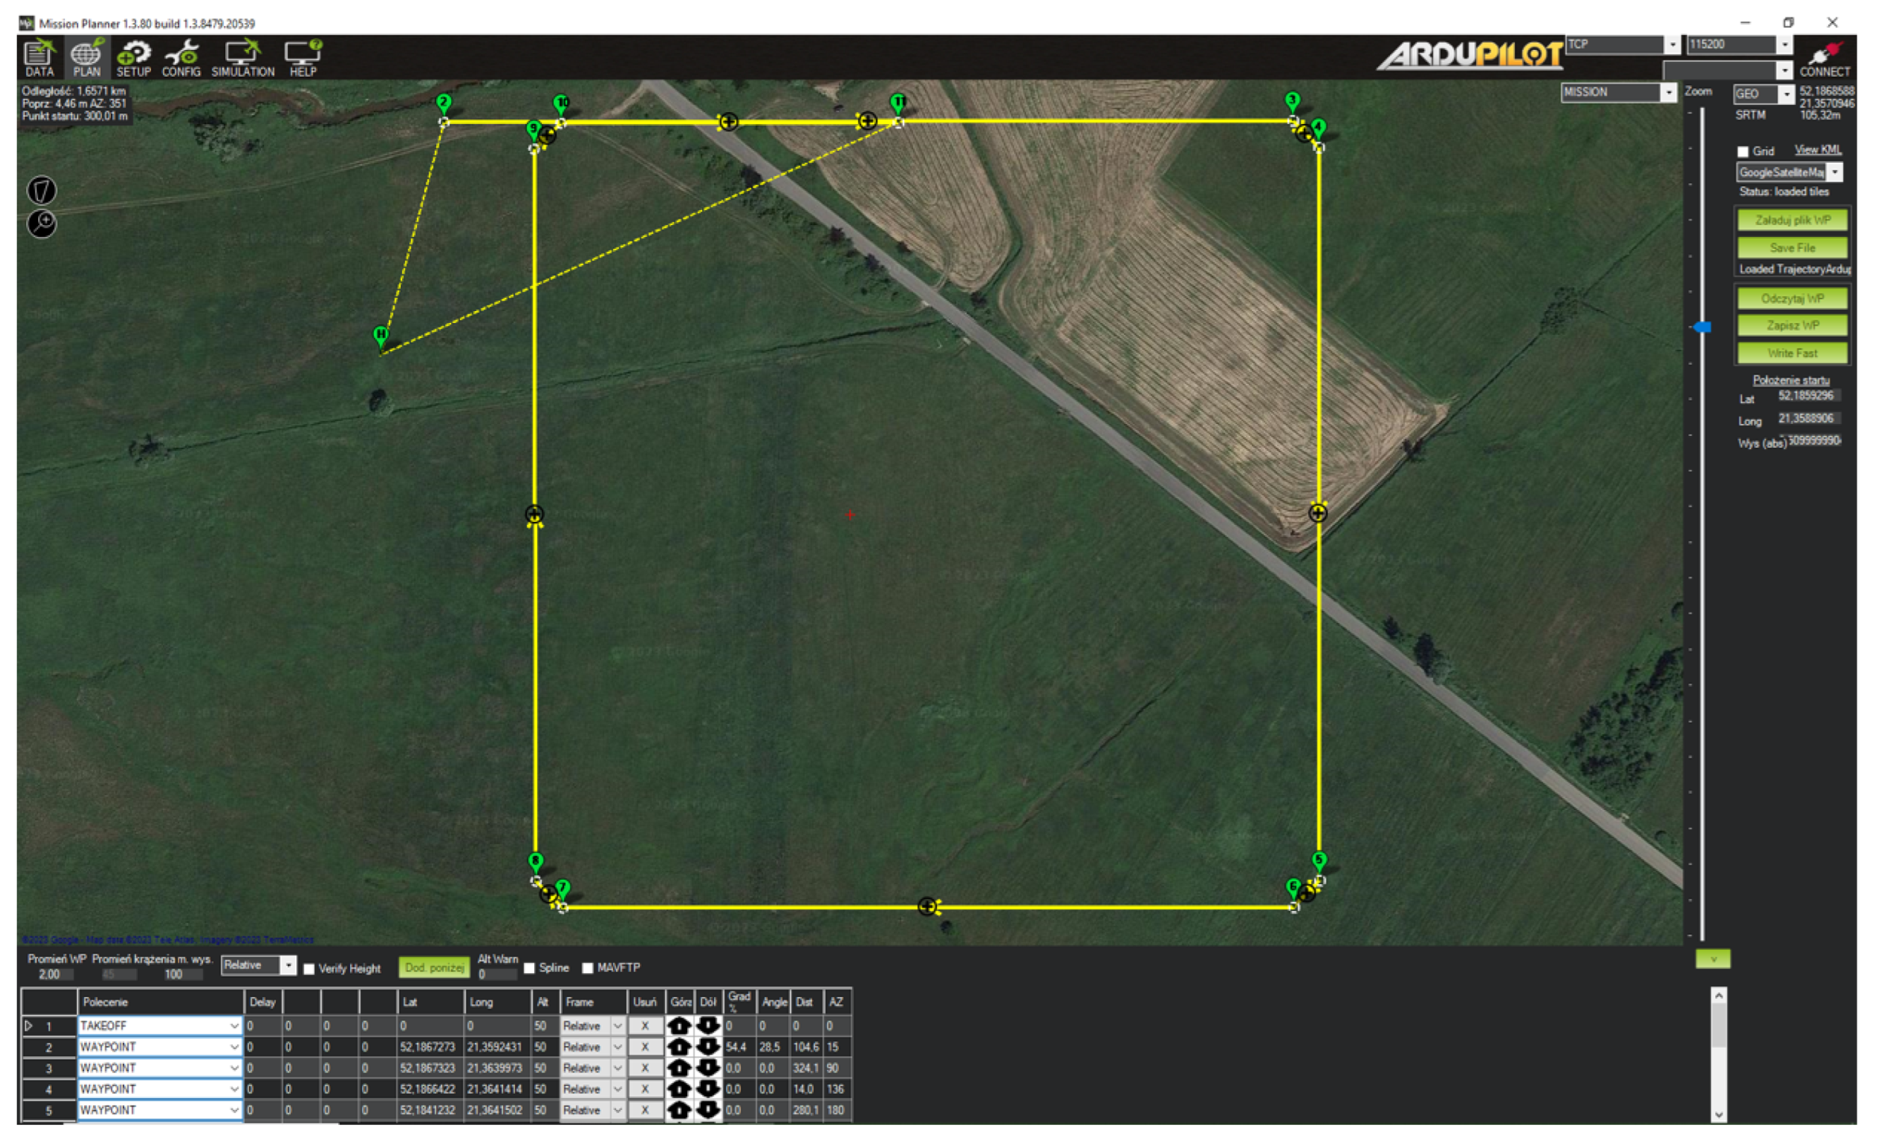Screen dimensions: 1878x1146
Task: Click the blue map zoom slider handle
Action: [1702, 327]
